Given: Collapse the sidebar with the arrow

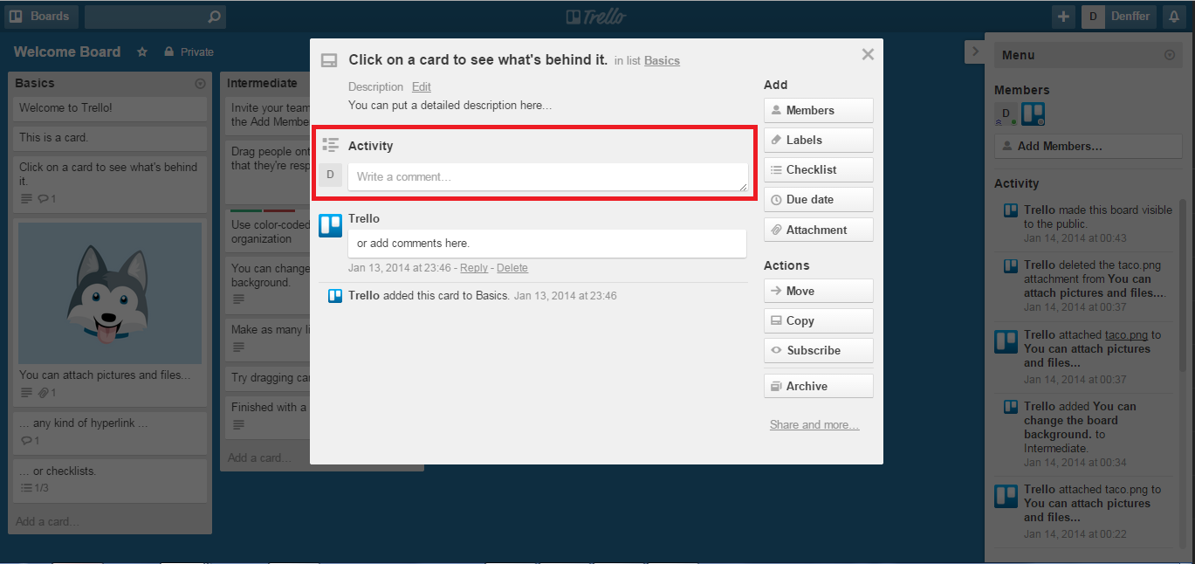Looking at the screenshot, I should point(975,52).
